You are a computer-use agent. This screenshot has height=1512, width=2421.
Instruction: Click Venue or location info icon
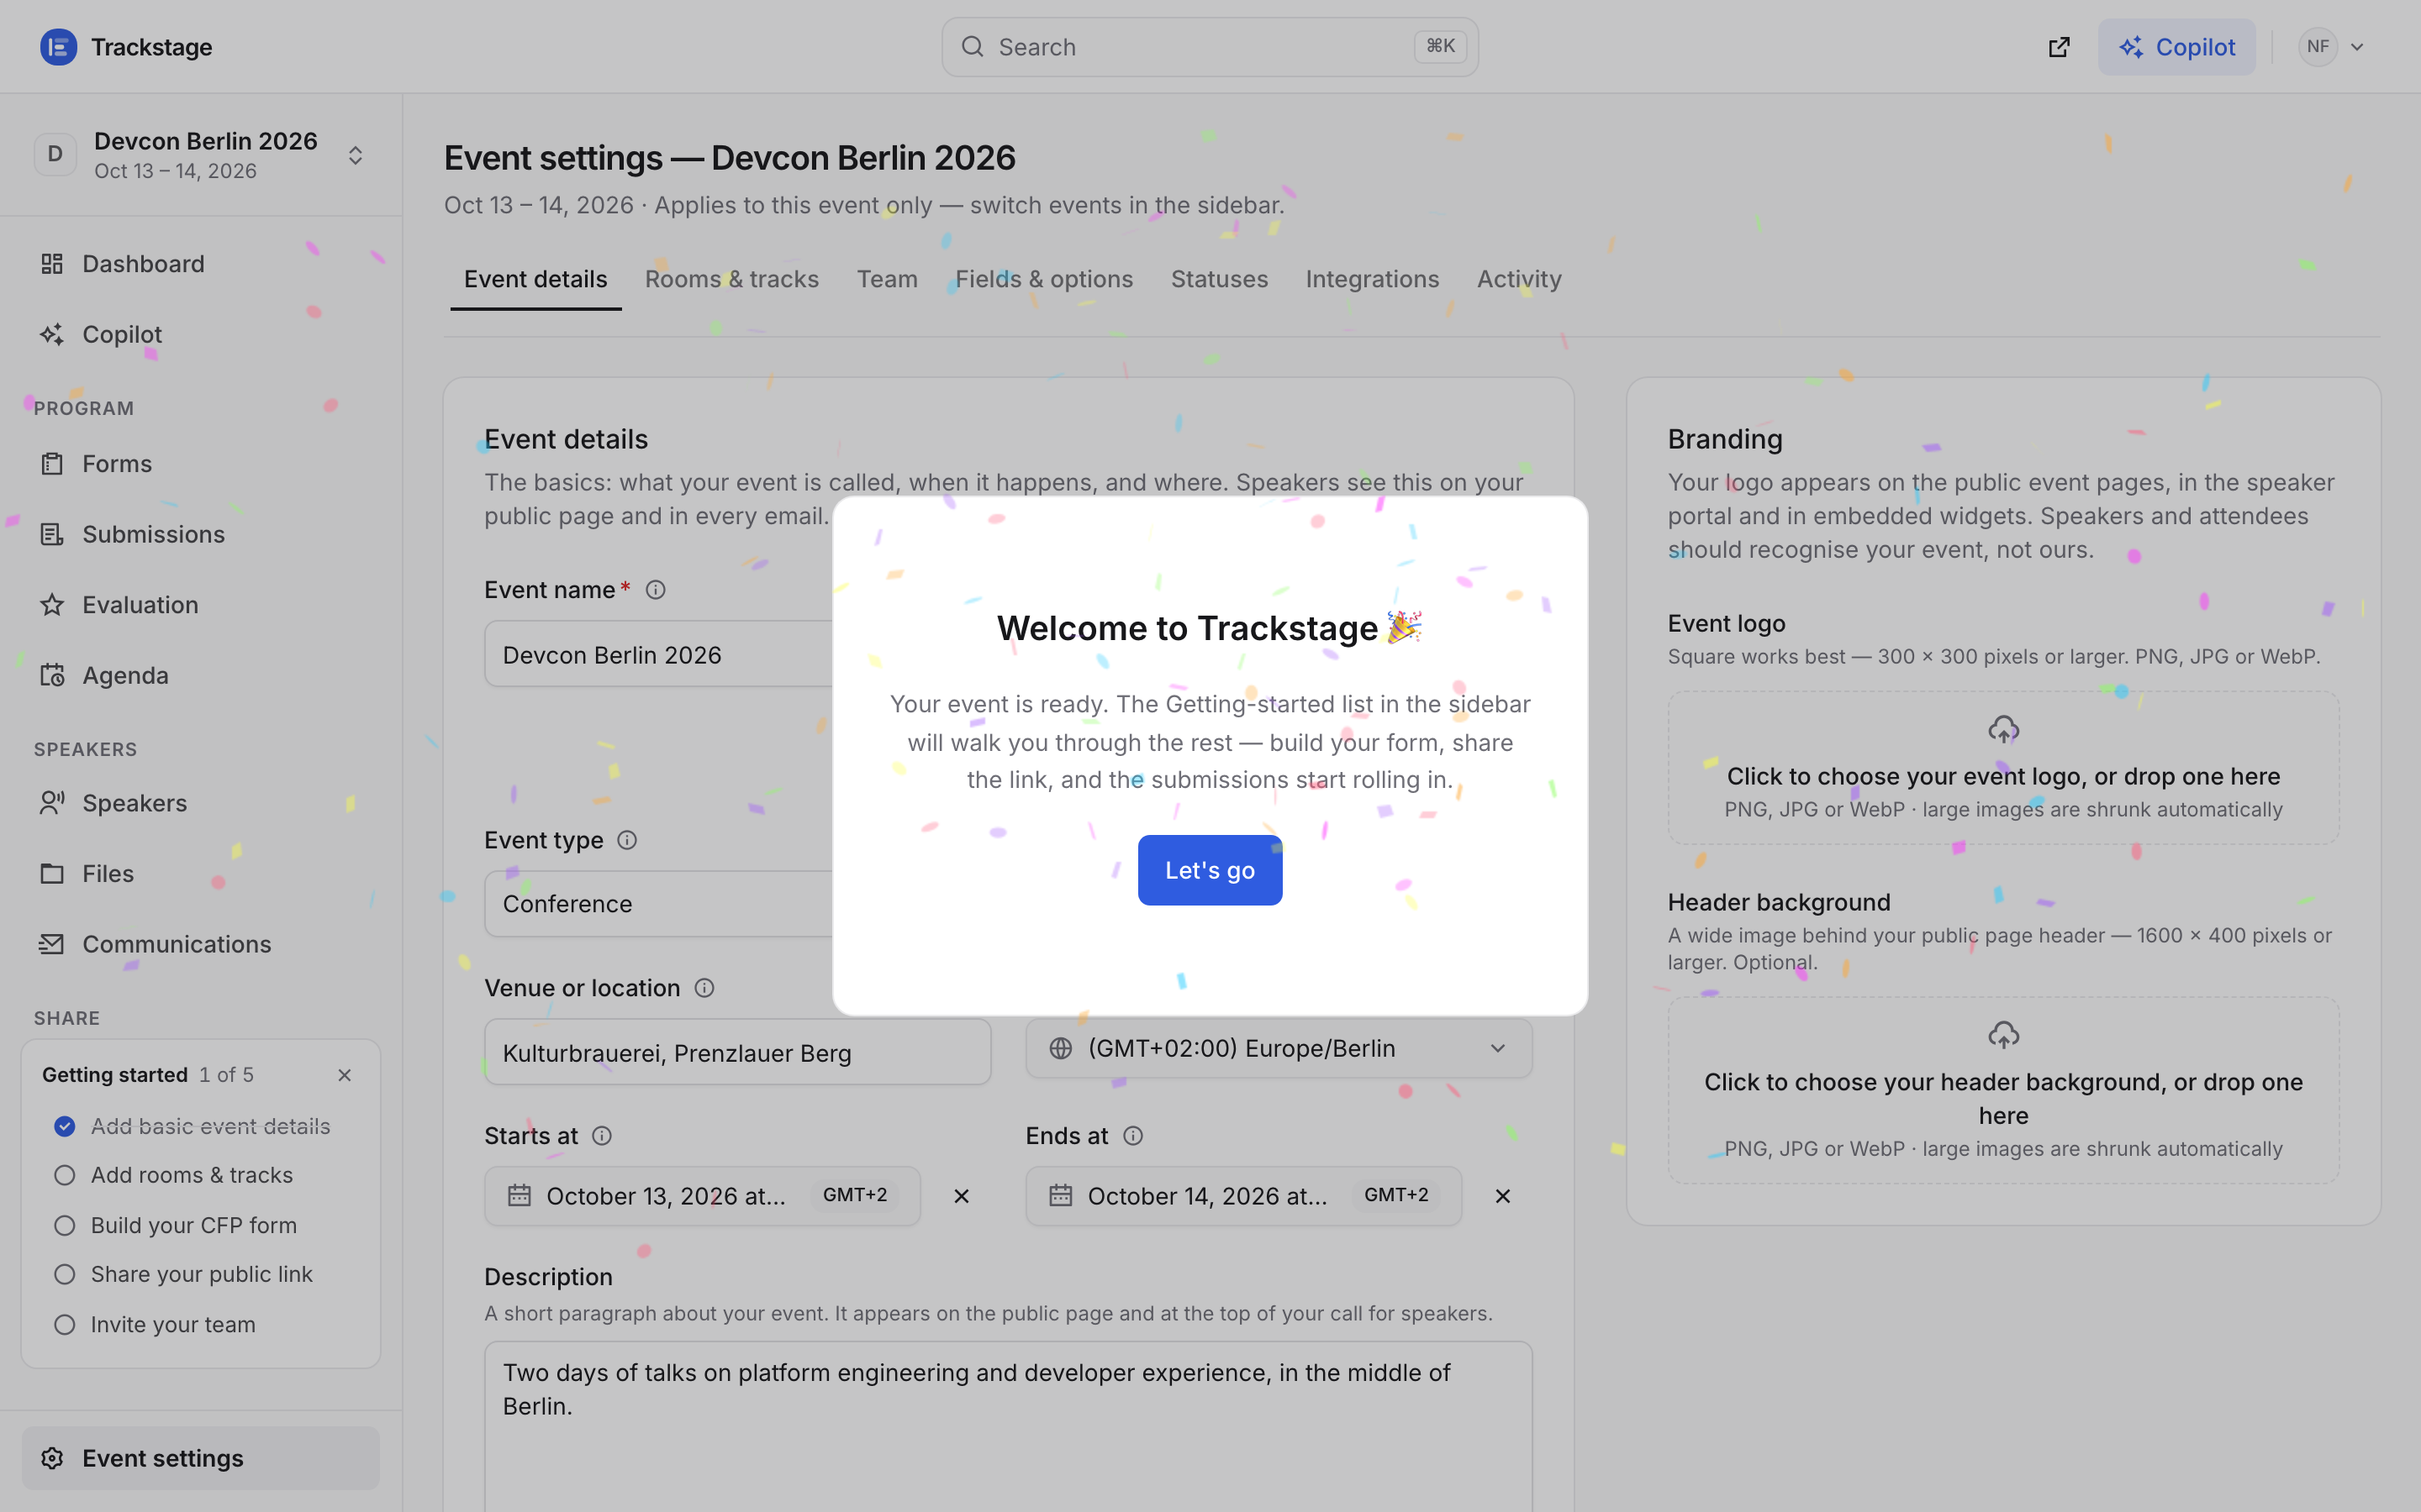704,988
